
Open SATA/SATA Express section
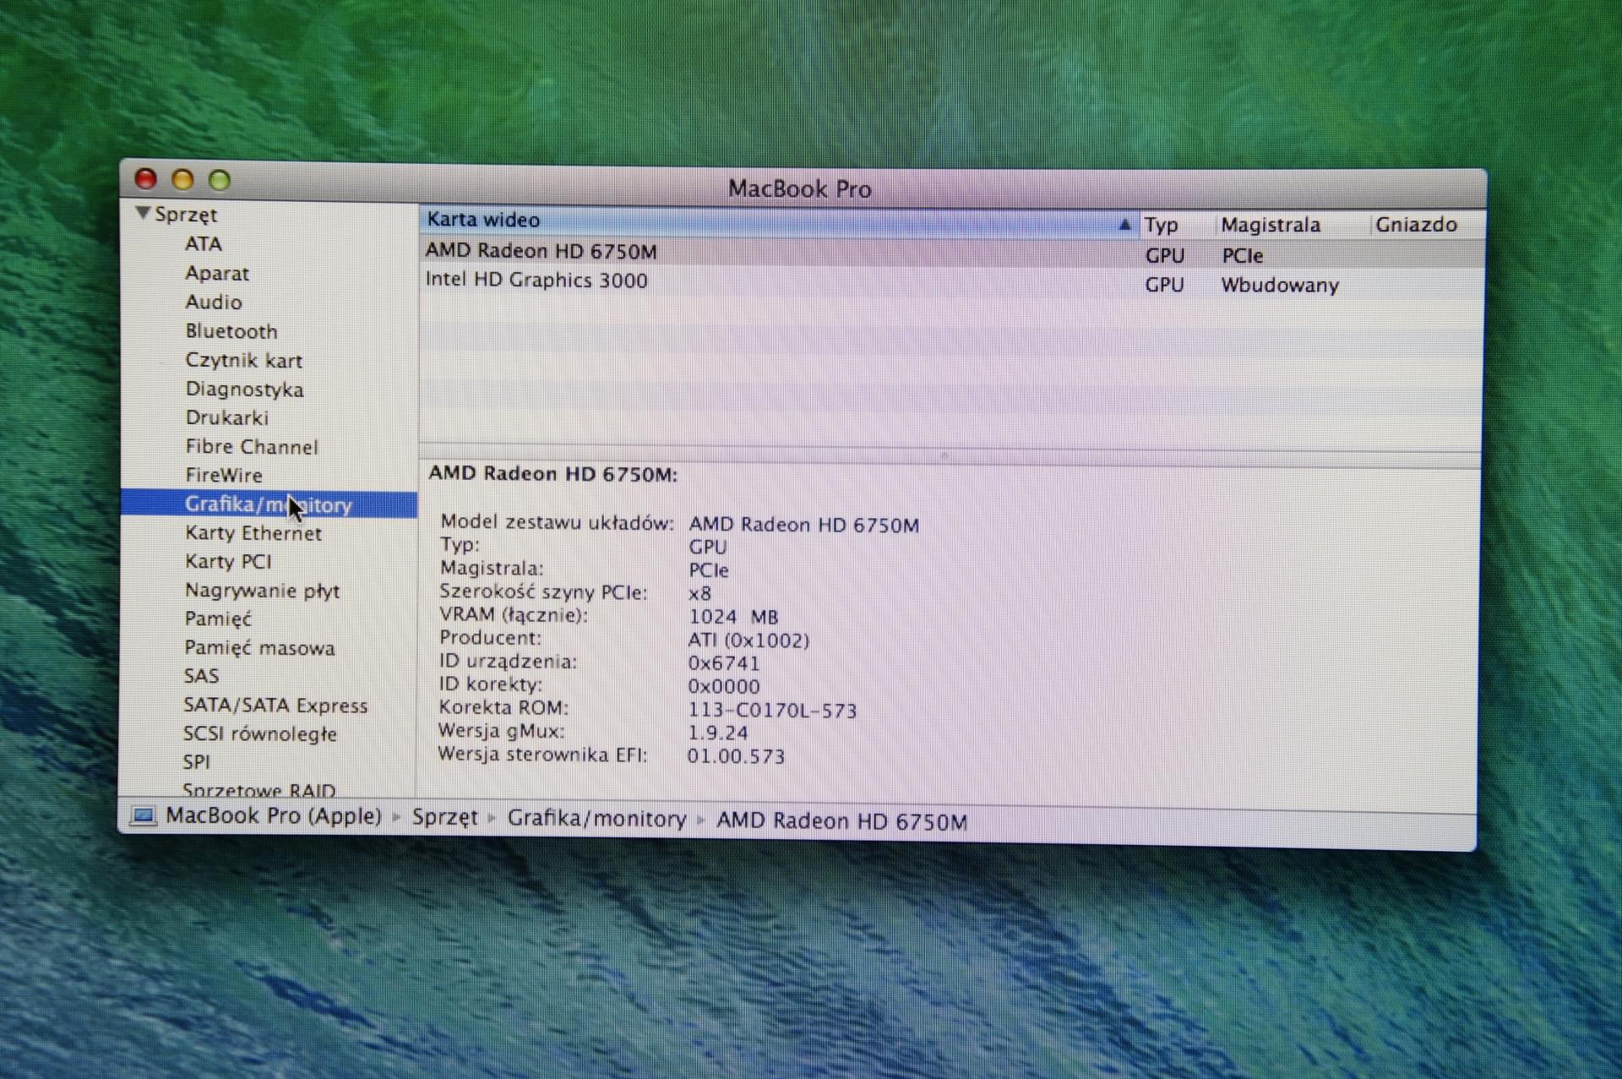point(275,706)
